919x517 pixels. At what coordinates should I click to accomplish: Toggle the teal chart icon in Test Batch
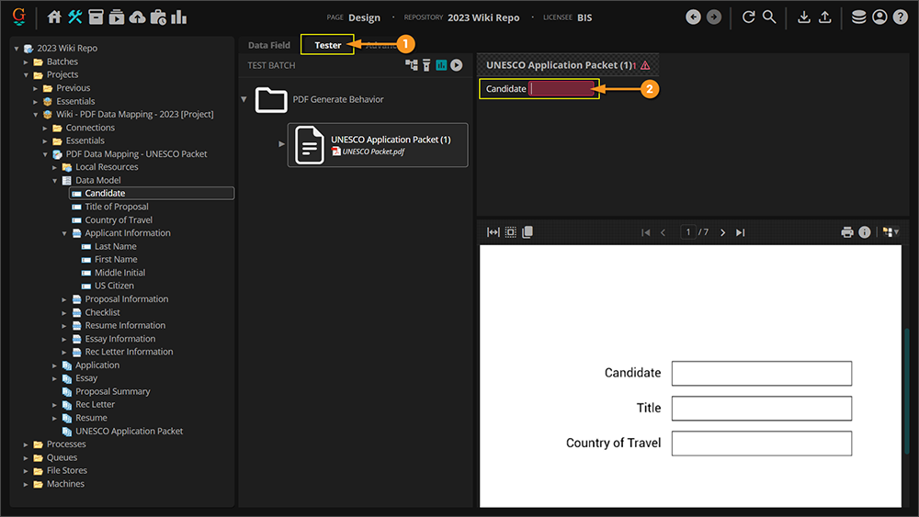click(441, 65)
